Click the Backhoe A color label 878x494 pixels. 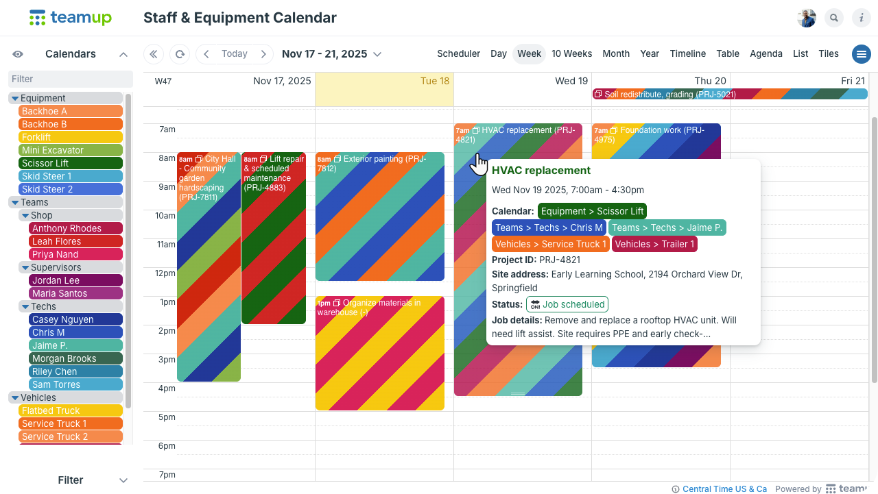71,111
